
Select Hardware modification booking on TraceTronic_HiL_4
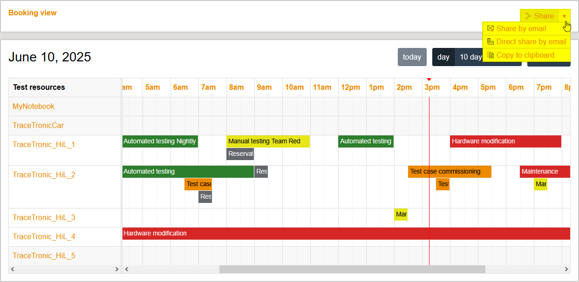(x=346, y=234)
